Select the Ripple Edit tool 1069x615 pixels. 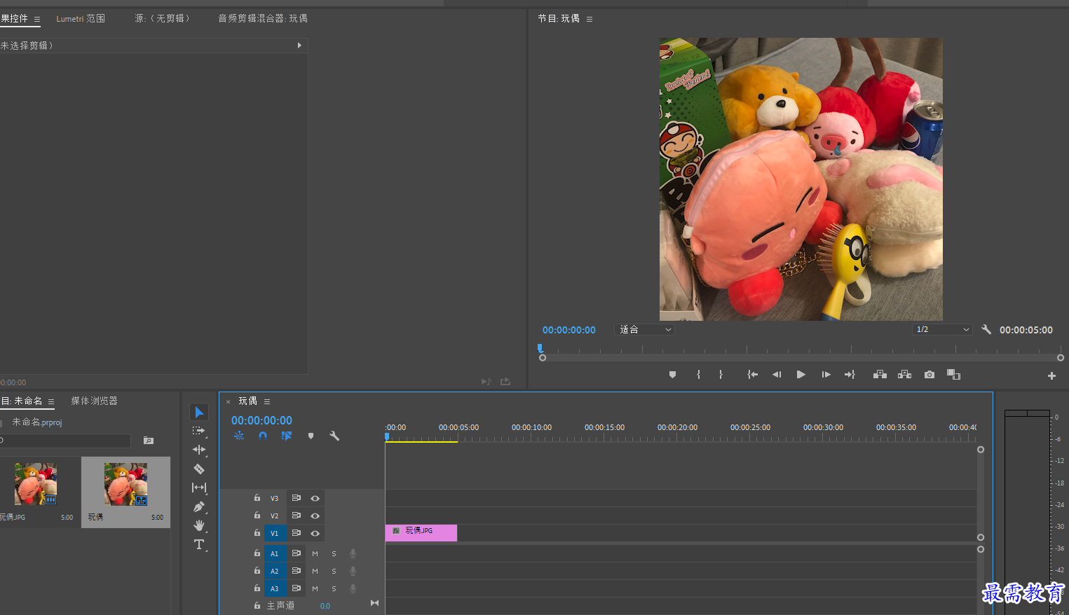pos(199,450)
